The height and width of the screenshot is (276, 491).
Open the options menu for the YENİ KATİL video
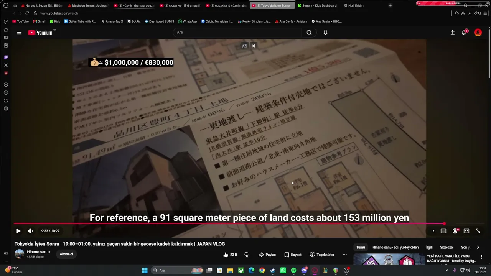[x=481, y=257]
